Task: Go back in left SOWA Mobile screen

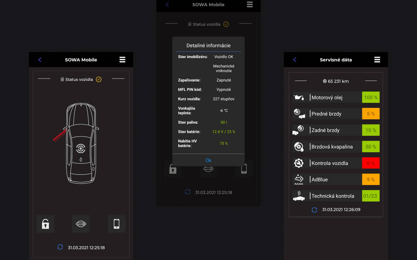Action: pyautogui.click(x=40, y=60)
